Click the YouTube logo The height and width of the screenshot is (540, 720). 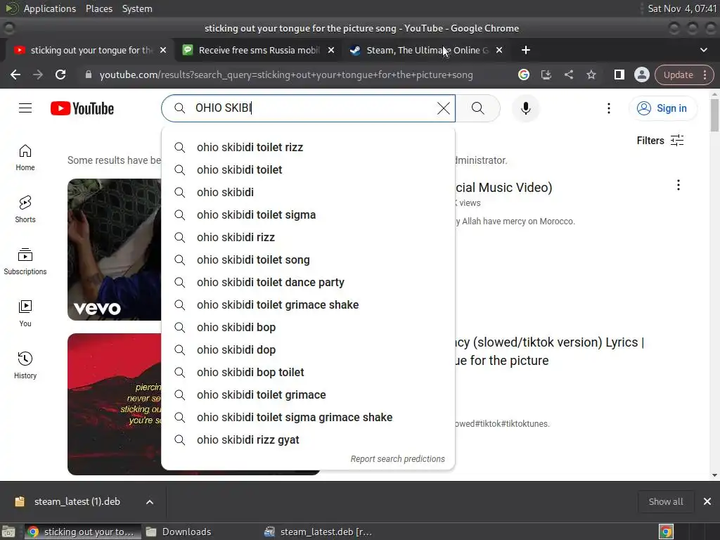[82, 108]
